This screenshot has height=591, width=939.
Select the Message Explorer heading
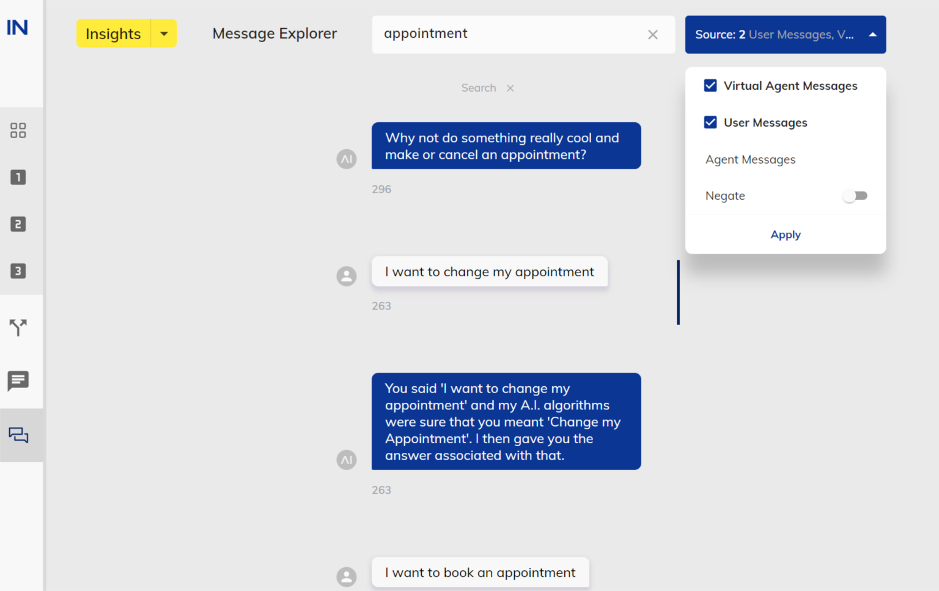[x=274, y=34]
